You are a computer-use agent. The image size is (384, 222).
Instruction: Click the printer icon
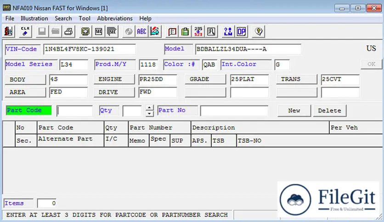click(68, 31)
